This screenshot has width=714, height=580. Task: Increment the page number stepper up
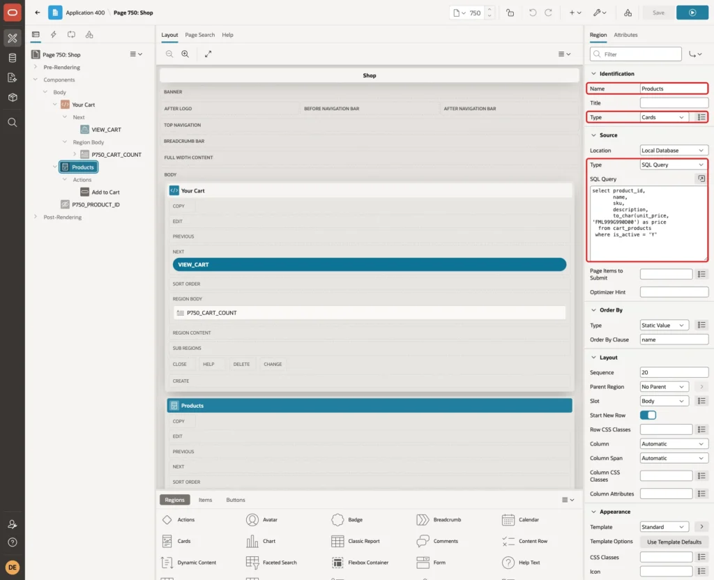pyautogui.click(x=489, y=10)
